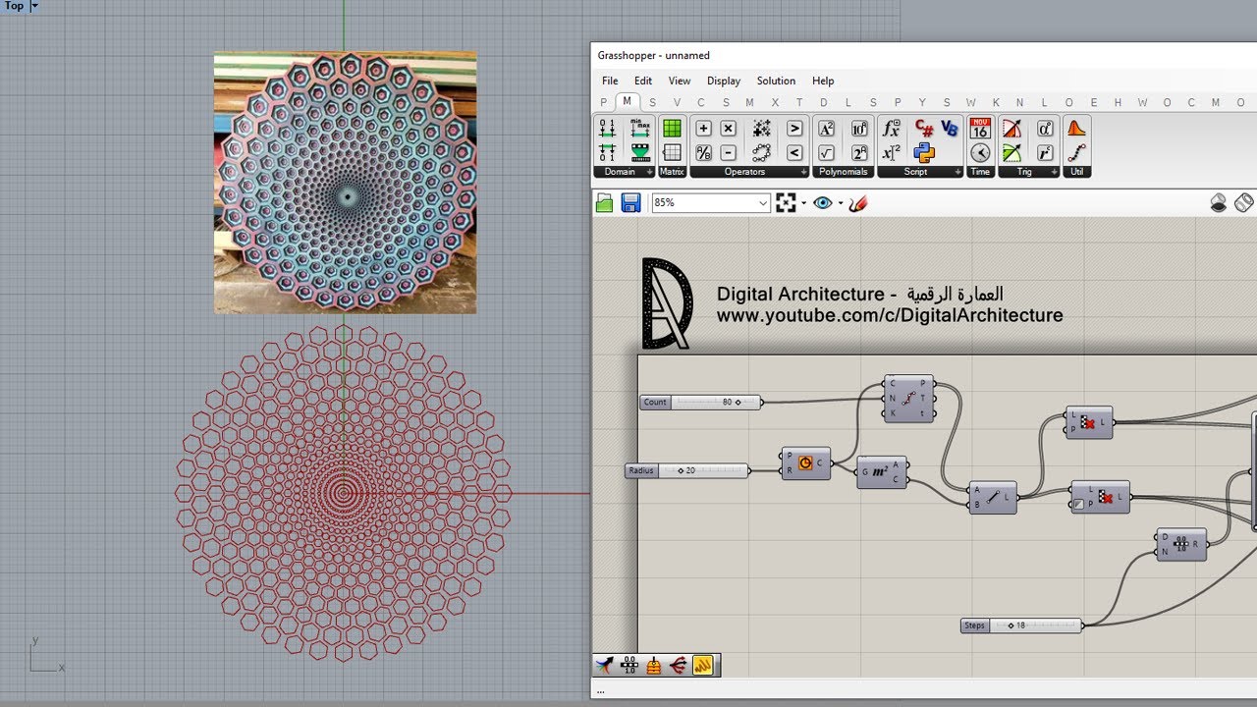Select the Power of 10 component

(859, 129)
